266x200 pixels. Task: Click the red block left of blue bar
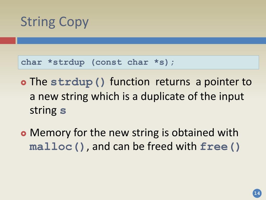tap(8, 41)
